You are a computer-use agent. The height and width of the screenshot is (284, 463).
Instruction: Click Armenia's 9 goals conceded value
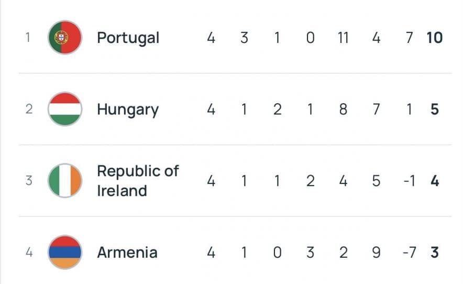(376, 252)
